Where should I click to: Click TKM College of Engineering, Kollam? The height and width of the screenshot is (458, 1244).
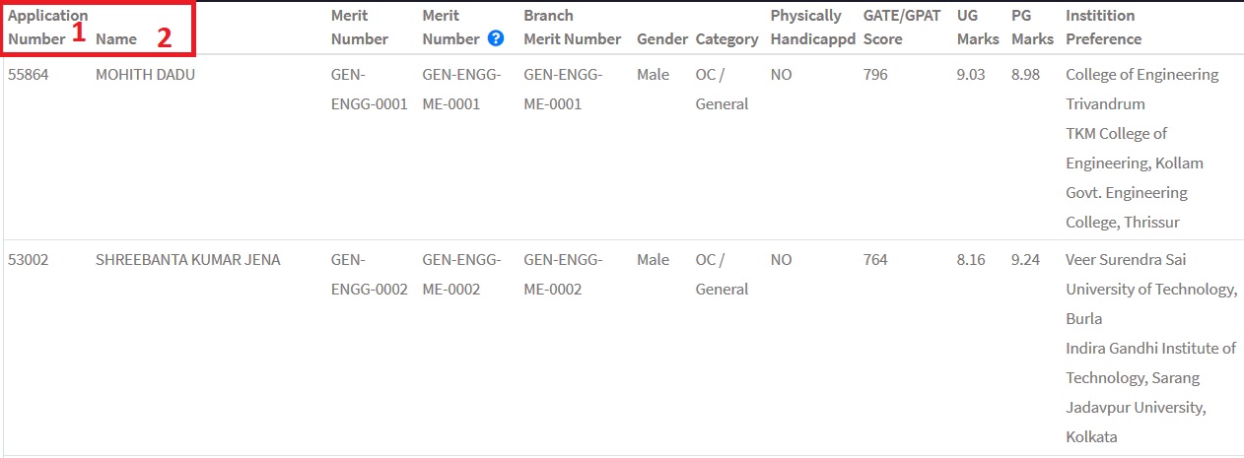tap(1134, 148)
